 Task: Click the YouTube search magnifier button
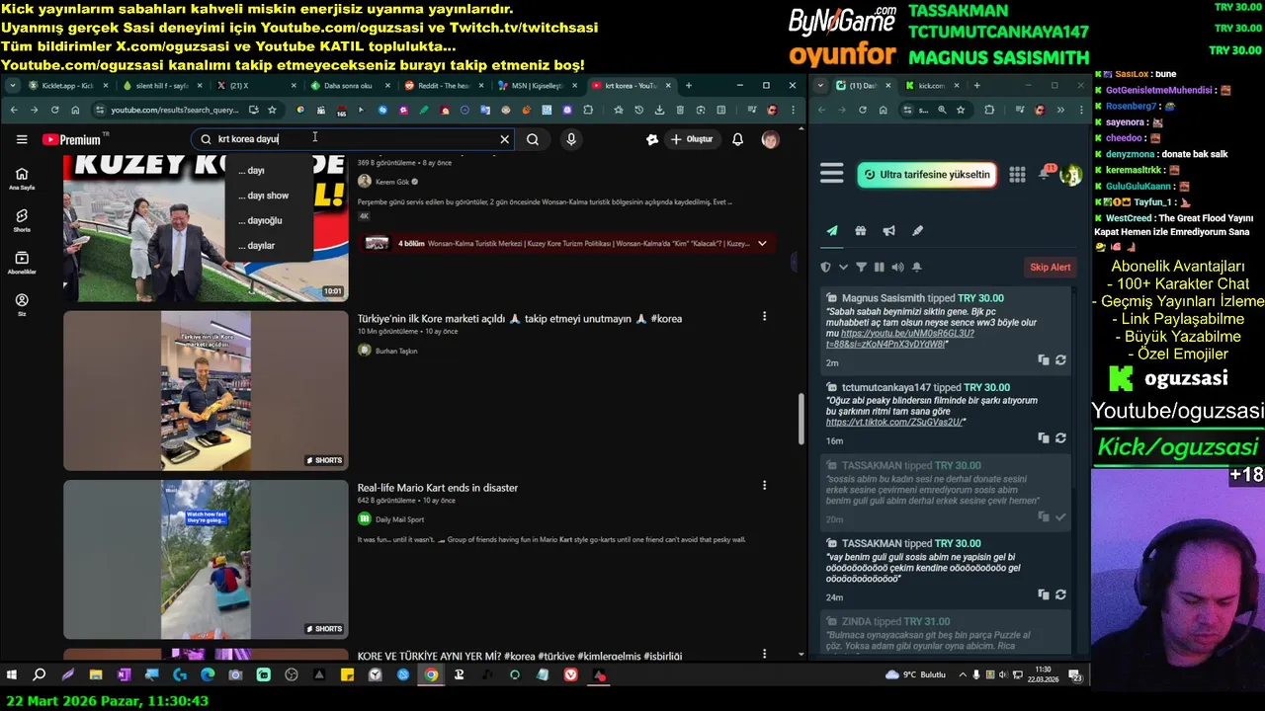pos(533,139)
